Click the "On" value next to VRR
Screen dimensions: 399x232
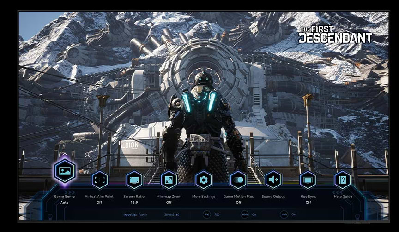[293, 215]
